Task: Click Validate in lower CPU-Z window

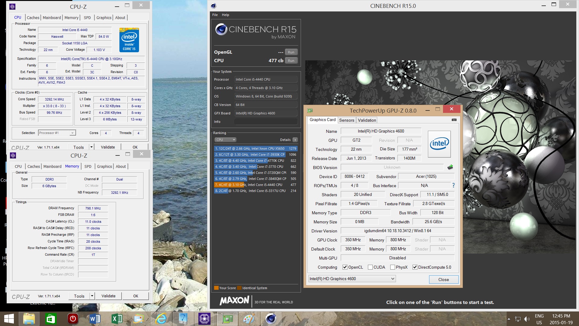Action: pyautogui.click(x=108, y=296)
